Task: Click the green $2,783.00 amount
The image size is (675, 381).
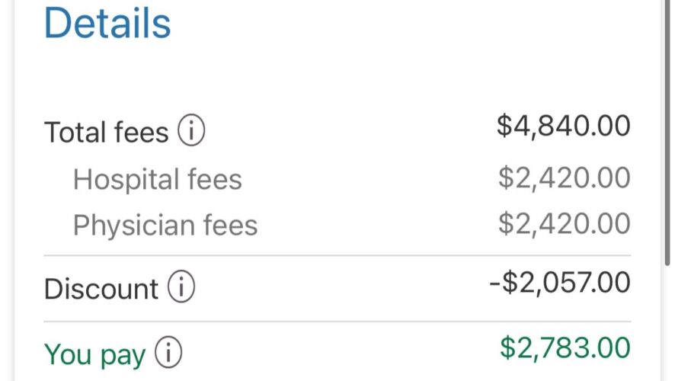Action: (565, 348)
